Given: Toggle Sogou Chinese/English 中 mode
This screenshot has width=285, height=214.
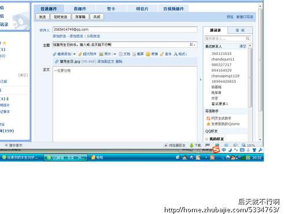Looking at the screenshot, I should 224,150.
